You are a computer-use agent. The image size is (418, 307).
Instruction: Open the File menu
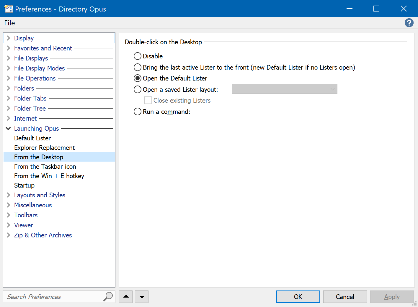tap(9, 23)
